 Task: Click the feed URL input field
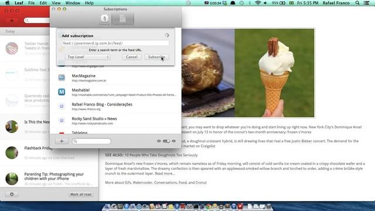(115, 43)
